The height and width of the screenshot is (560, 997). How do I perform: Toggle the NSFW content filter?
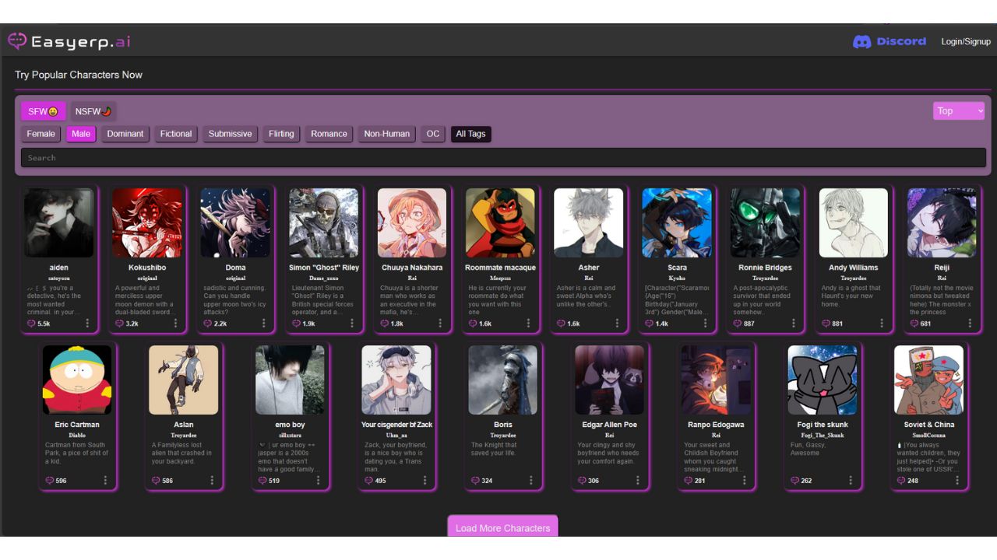(x=93, y=111)
